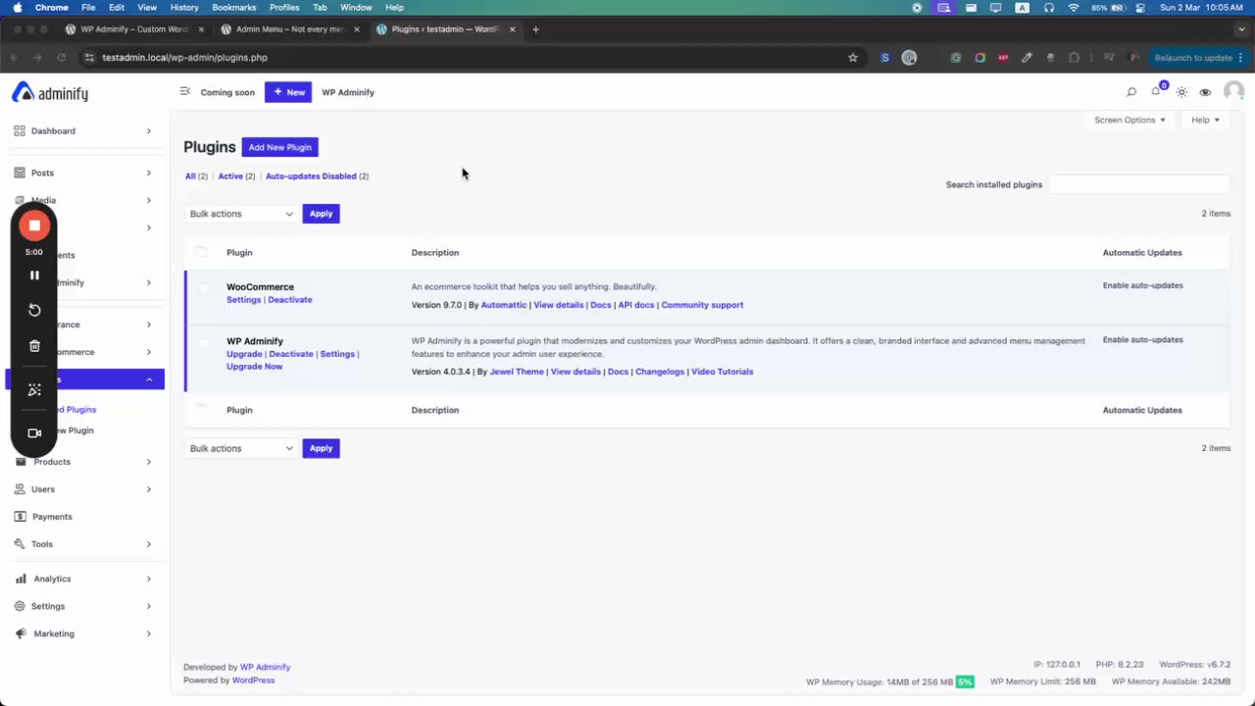The height and width of the screenshot is (706, 1255).
Task: Click the New button in top bar
Action: coord(288,92)
